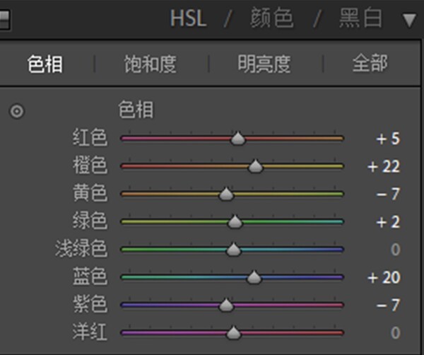Image resolution: width=424 pixels, height=355 pixels.
Task: Switch to HSL mode in panel header
Action: click(x=188, y=18)
